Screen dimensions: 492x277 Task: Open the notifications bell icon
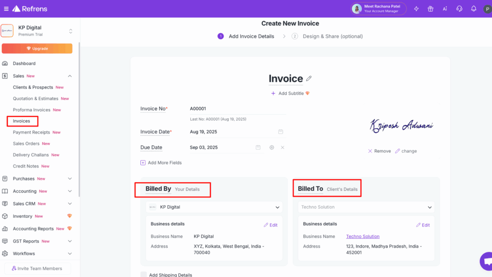473,8
